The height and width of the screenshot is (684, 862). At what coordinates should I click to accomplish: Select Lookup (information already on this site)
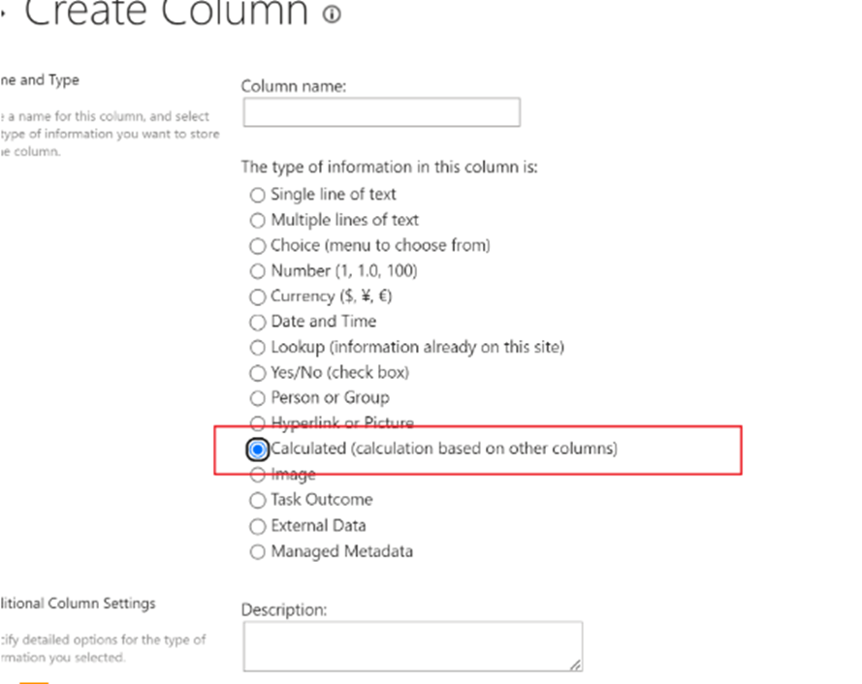tap(257, 348)
